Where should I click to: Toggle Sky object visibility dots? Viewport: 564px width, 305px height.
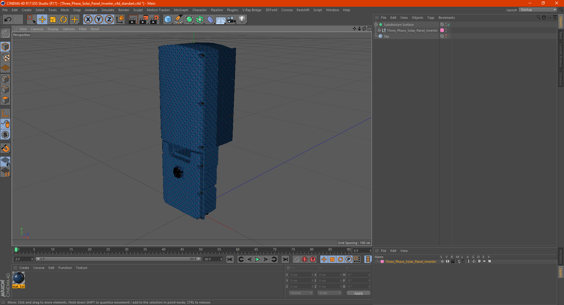coord(446,36)
